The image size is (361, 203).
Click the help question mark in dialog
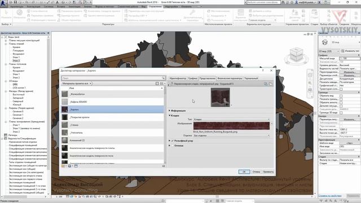pos(263,70)
